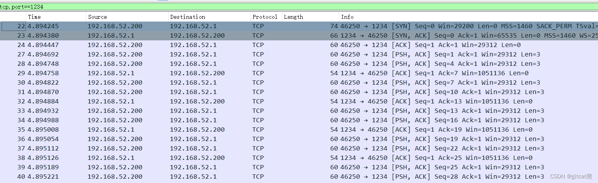Select packet number 27
The height and width of the screenshot is (183, 598).
[299, 54]
